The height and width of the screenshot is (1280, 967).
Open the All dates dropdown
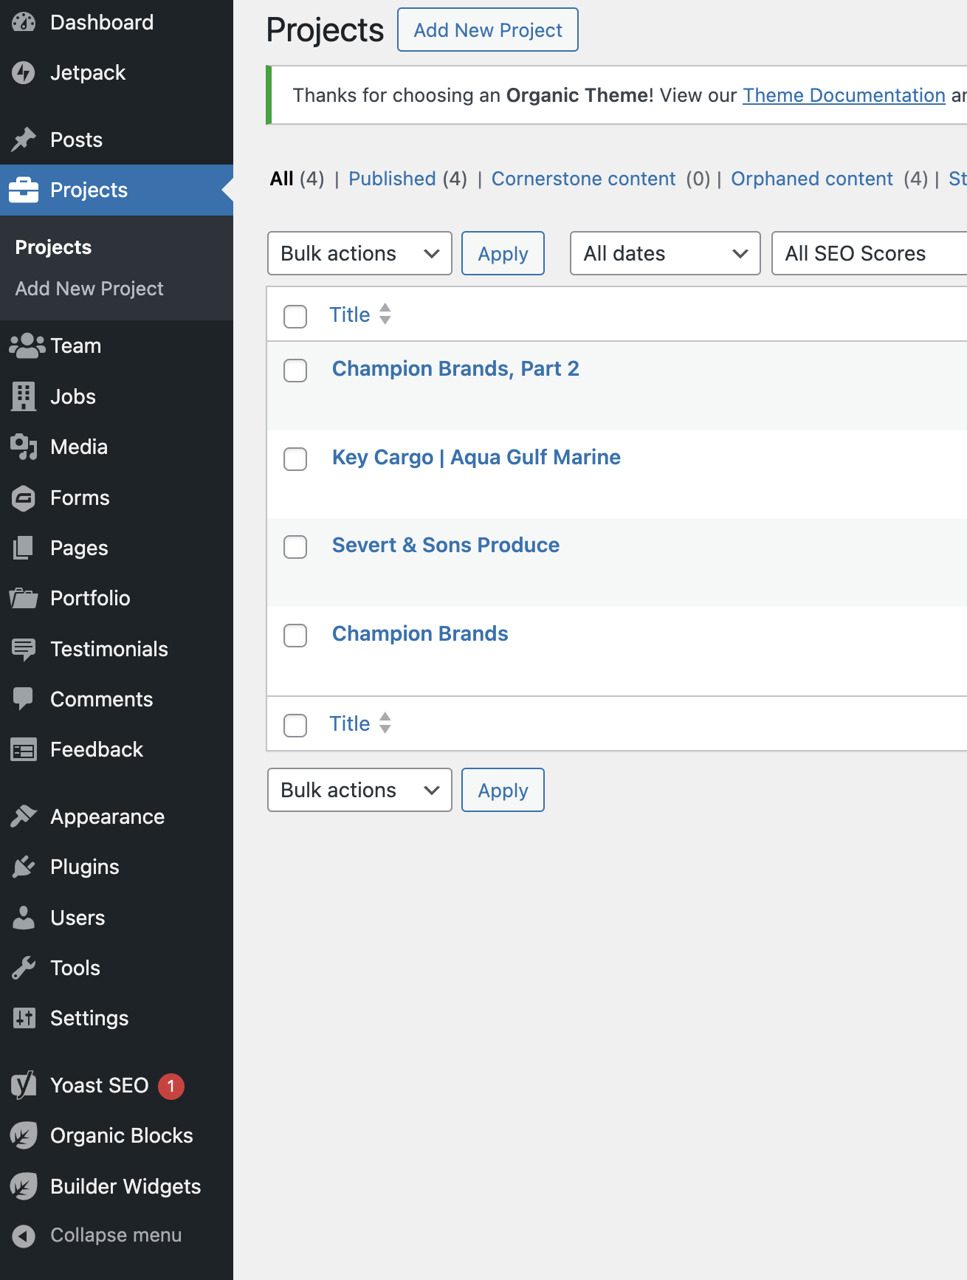[665, 253]
